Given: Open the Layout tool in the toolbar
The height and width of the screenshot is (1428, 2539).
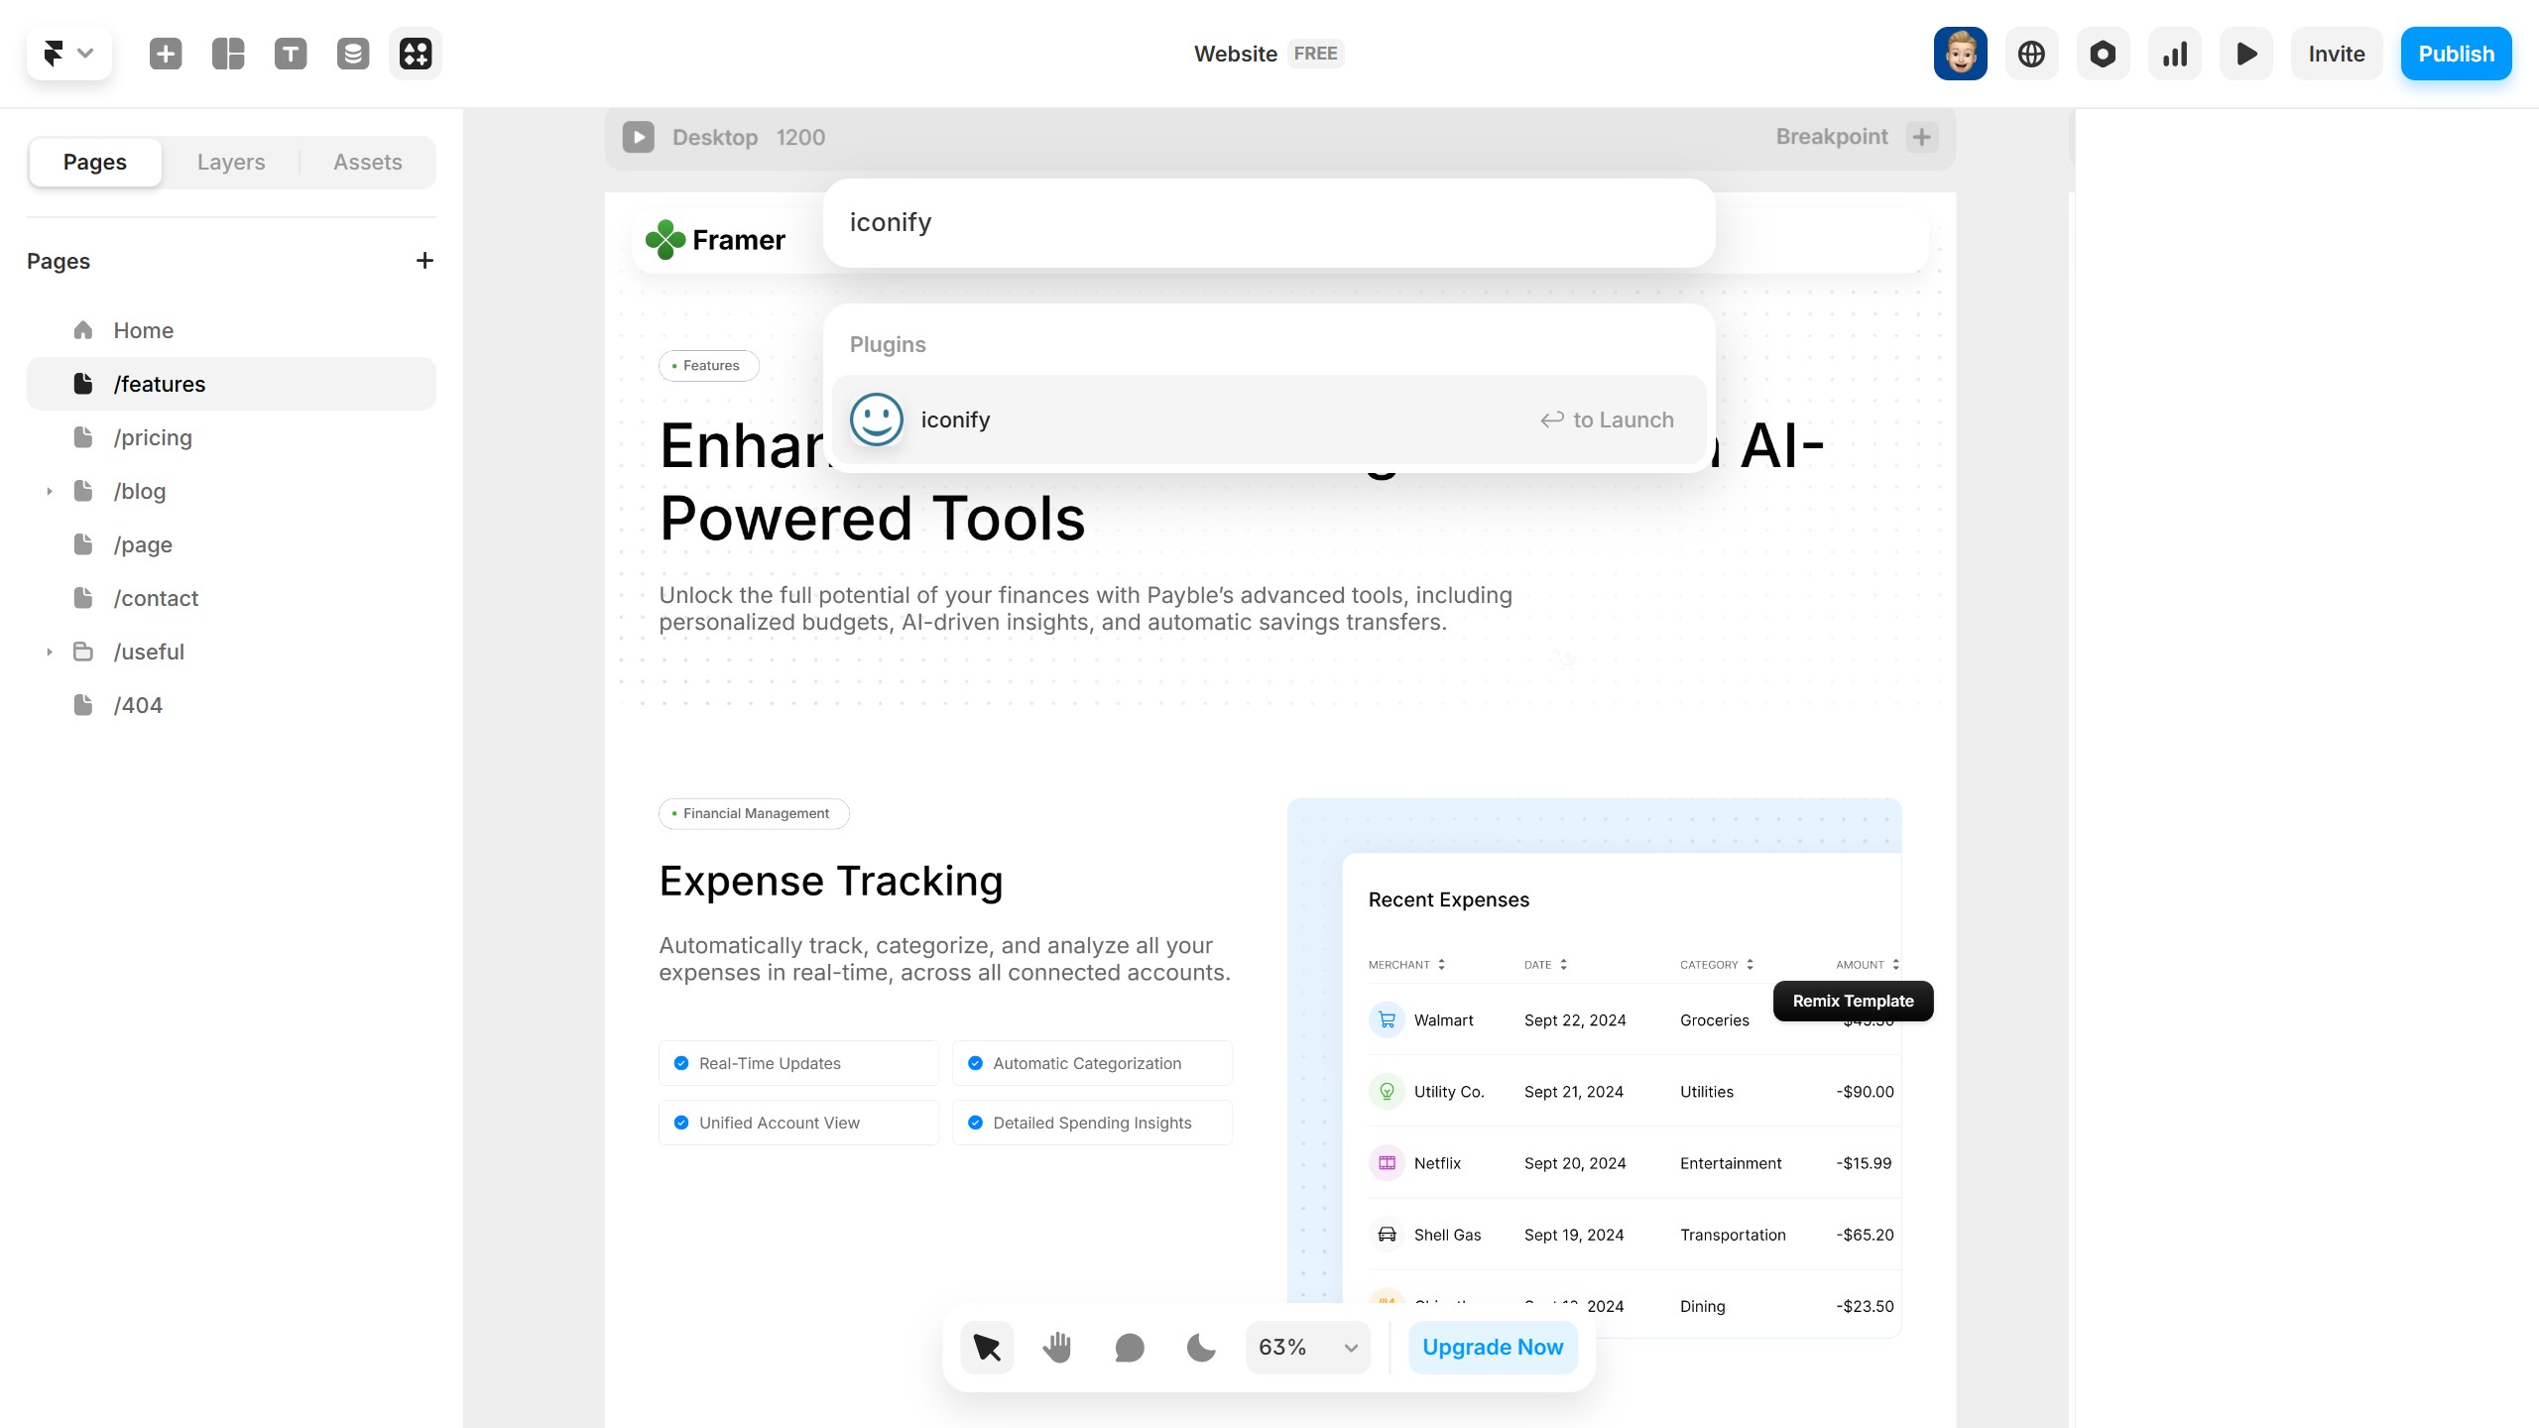Looking at the screenshot, I should tap(228, 54).
